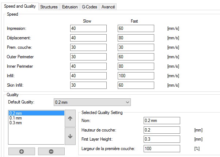Click Largeur de la première couche field

point(162,149)
